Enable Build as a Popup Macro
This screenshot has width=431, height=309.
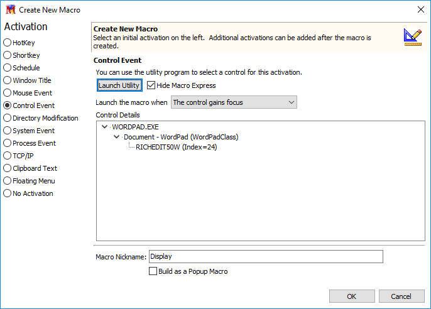pyautogui.click(x=153, y=271)
